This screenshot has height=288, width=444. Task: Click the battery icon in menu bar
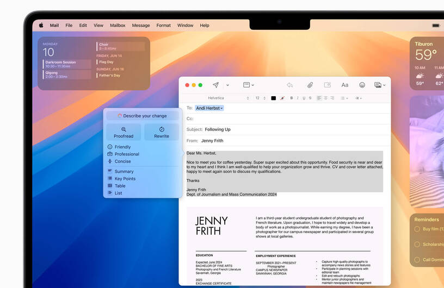coord(436,26)
